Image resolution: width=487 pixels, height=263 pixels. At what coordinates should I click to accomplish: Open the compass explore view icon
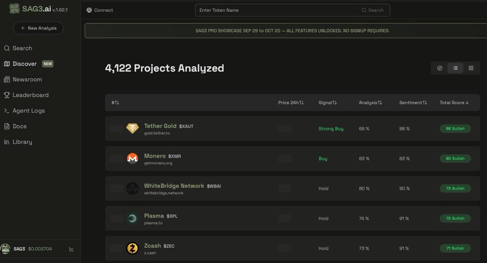[x=440, y=68]
